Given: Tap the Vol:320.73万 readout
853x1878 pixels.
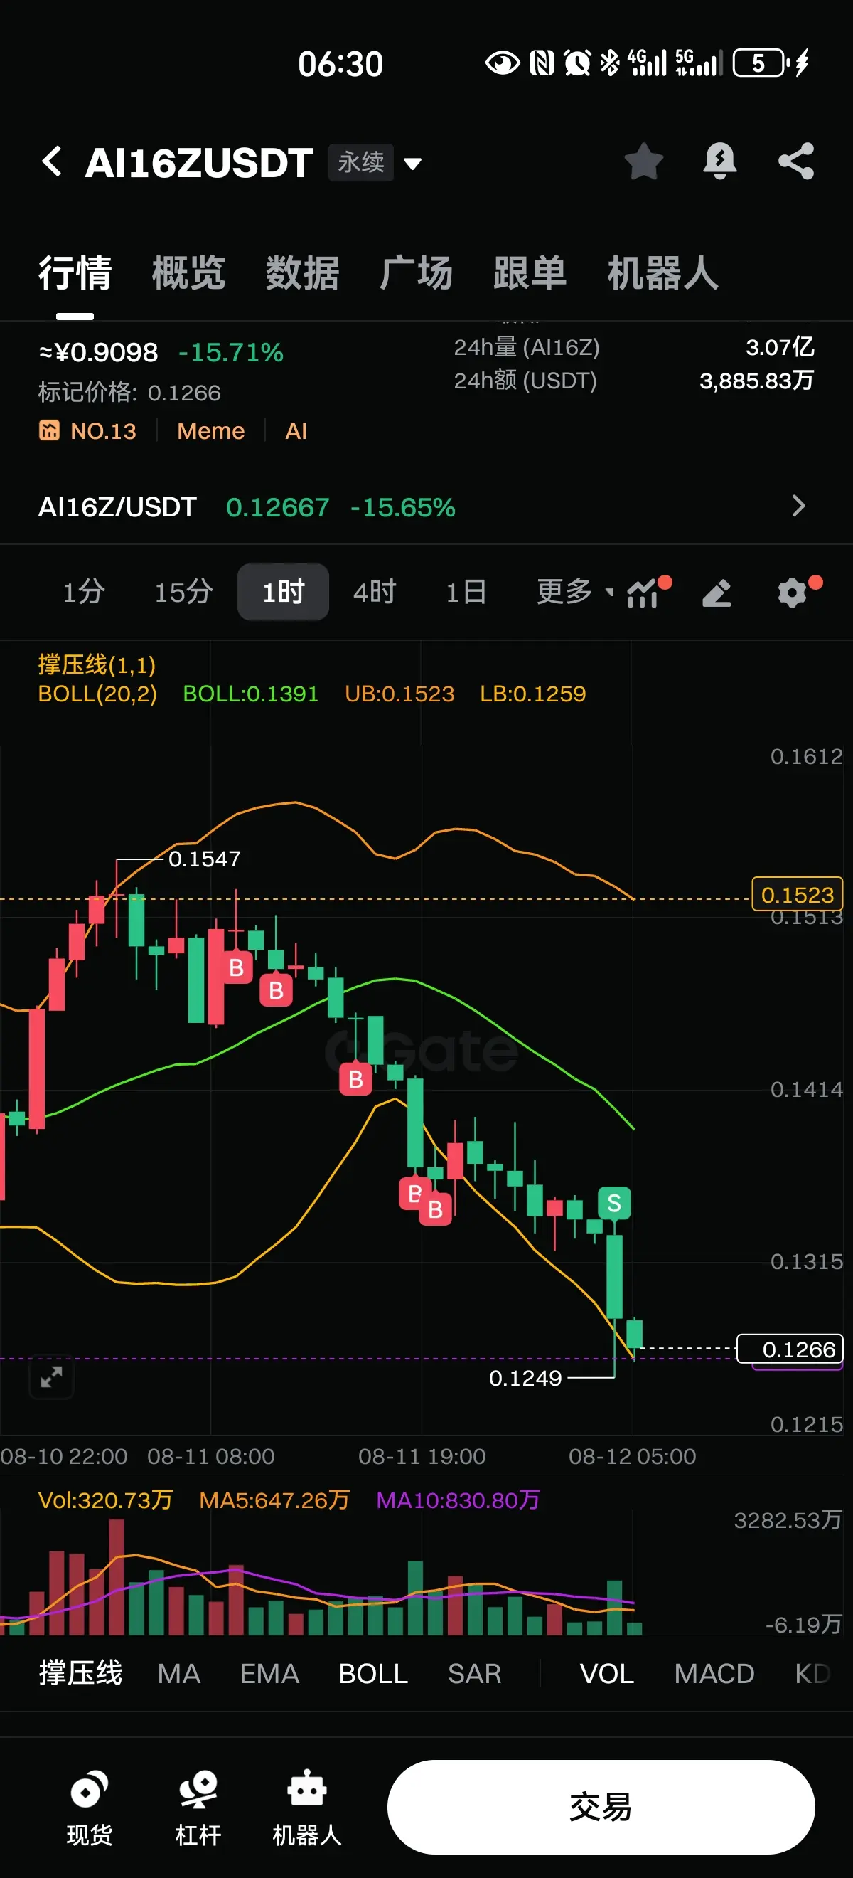Looking at the screenshot, I should [105, 1500].
